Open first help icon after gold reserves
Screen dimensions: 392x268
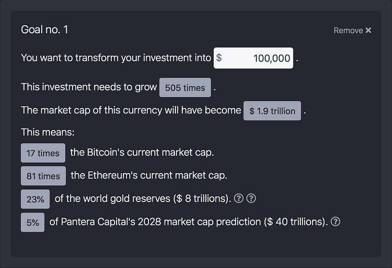click(239, 199)
